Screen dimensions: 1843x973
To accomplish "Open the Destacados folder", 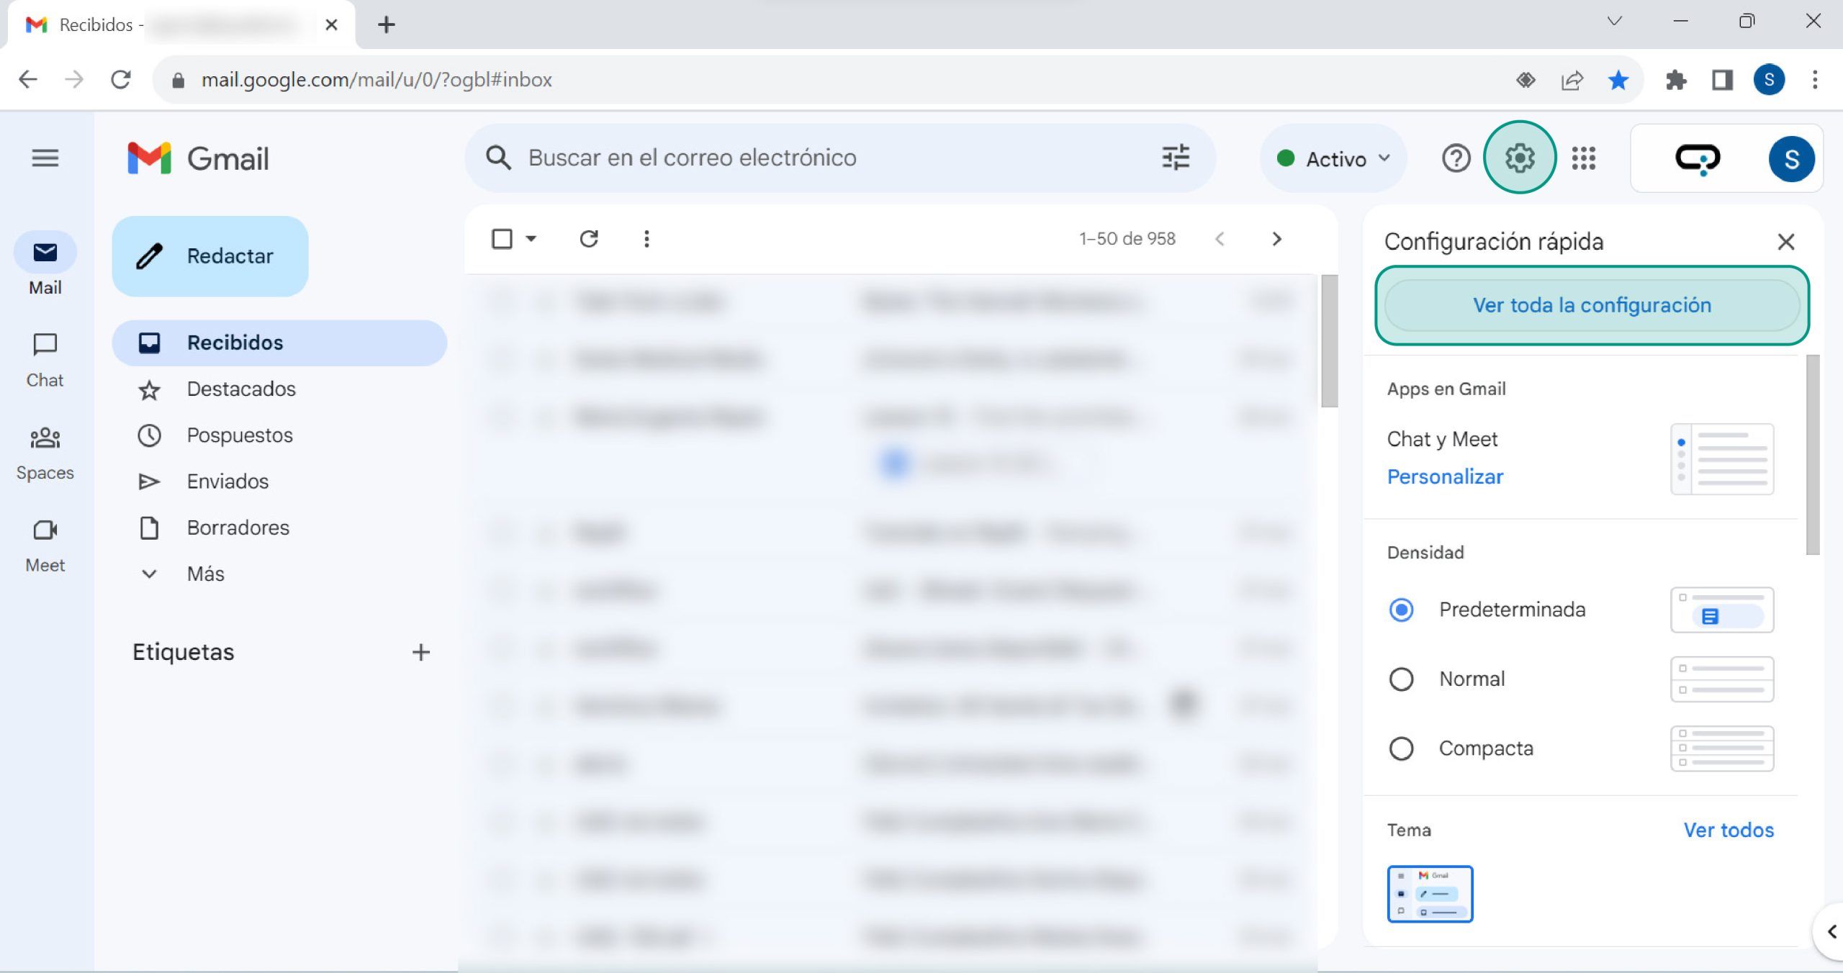I will [241, 389].
